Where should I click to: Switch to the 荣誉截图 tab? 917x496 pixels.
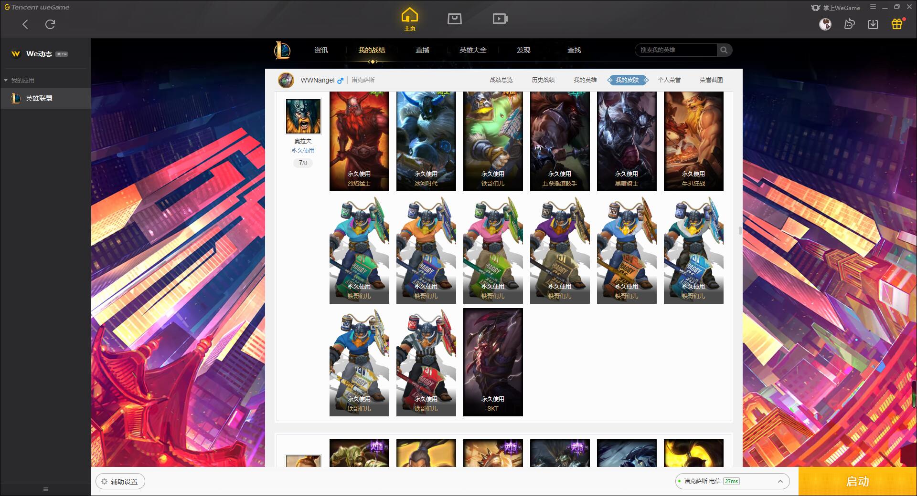(x=711, y=80)
